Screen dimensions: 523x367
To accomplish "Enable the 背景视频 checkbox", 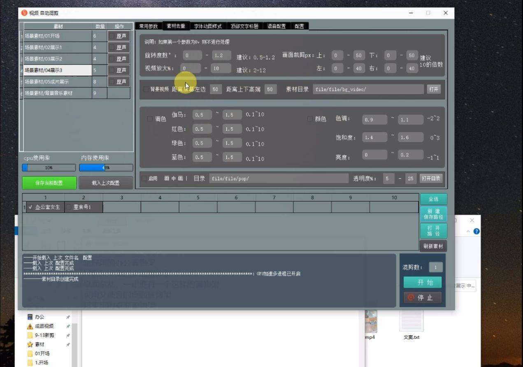I will click(x=146, y=89).
